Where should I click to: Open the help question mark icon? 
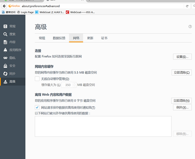(x=190, y=26)
